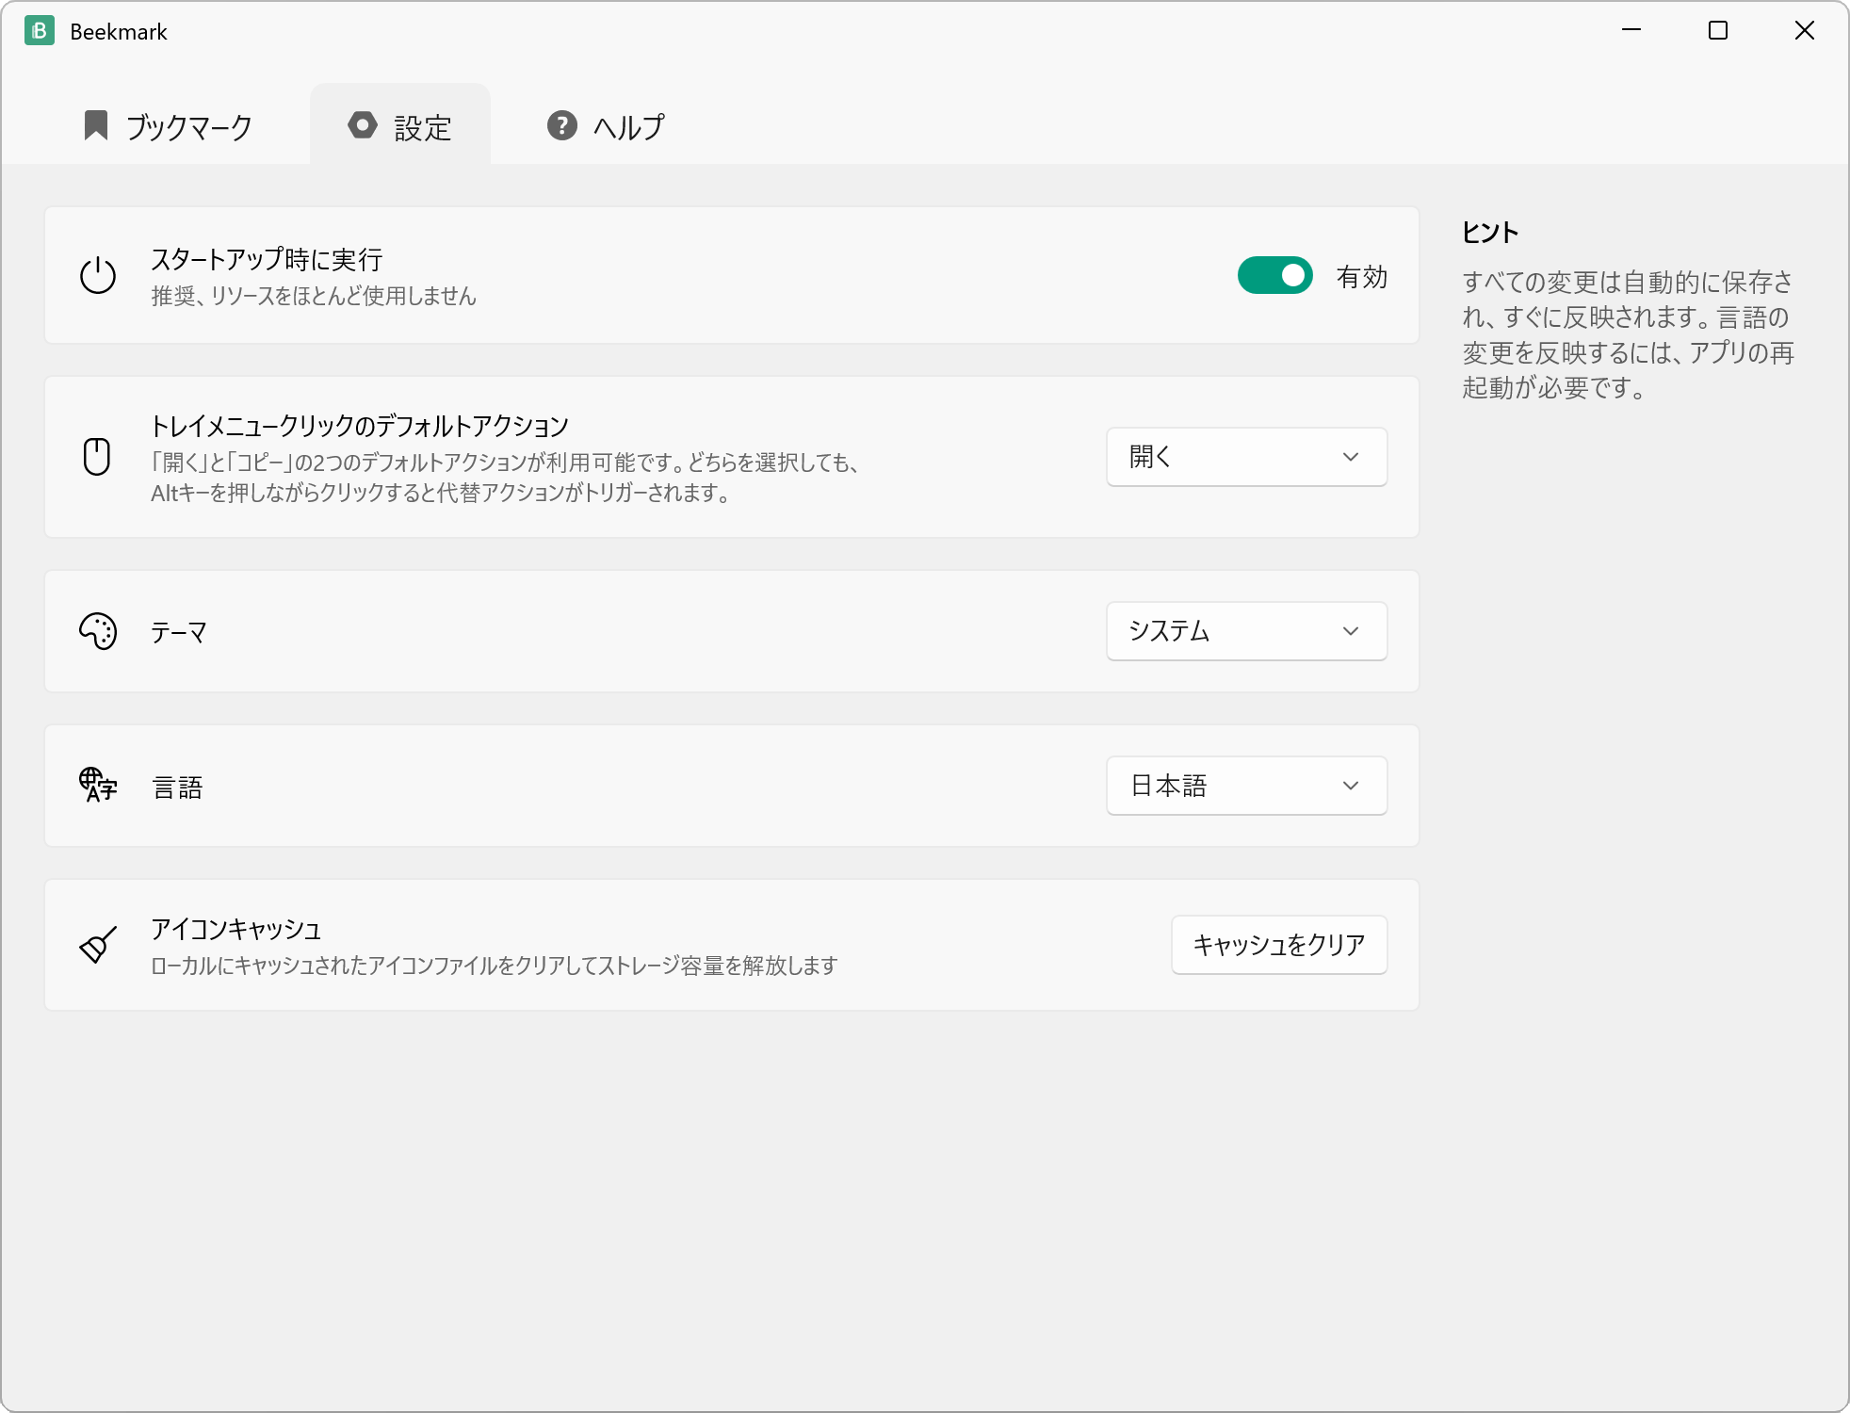Click the settings gear hexagon icon

(x=363, y=125)
